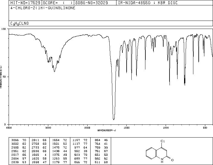Select the 977 peak table entry

(81, 147)
